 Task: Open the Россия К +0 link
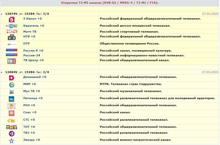tap(33, 51)
